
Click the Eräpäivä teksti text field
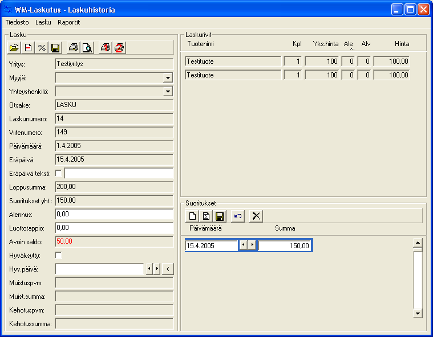pyautogui.click(x=119, y=173)
